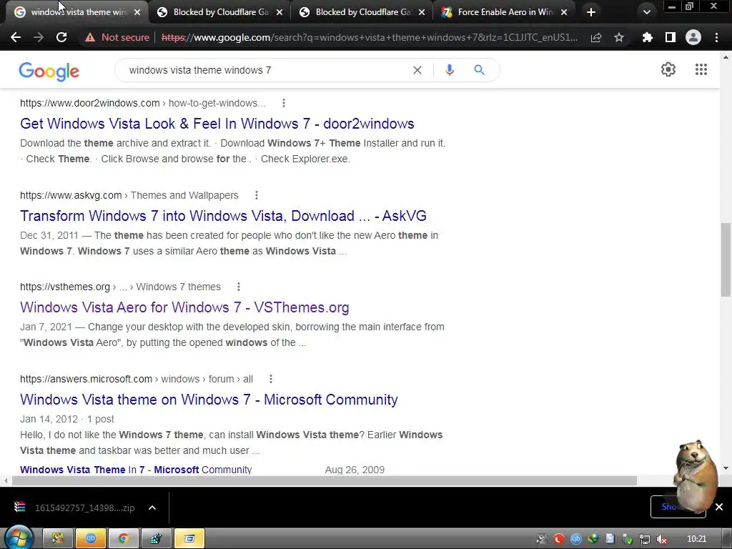Open Google quick settings gear
This screenshot has height=549, width=732.
pos(668,69)
